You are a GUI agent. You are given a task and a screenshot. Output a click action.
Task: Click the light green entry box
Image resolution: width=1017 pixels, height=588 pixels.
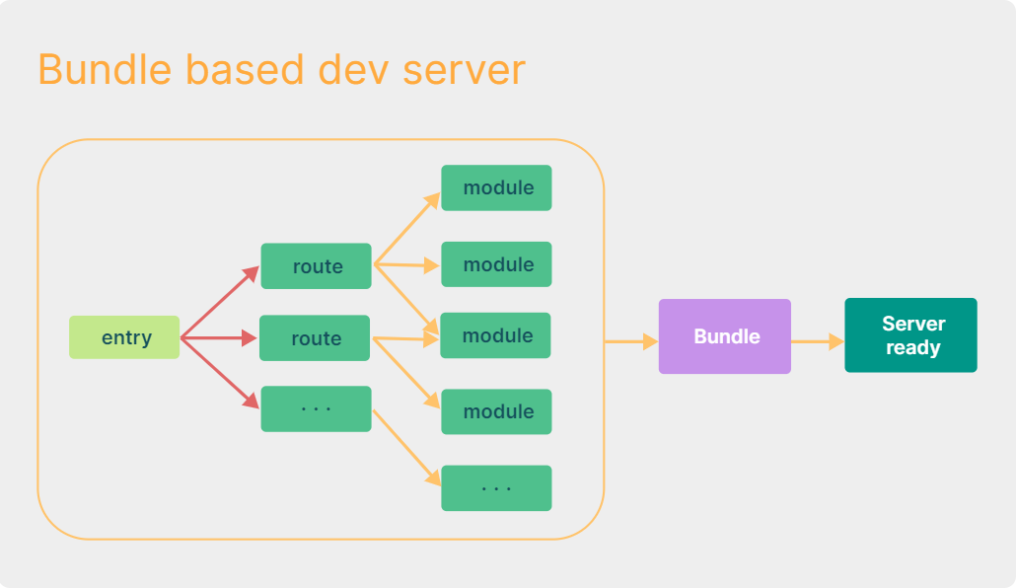click(x=124, y=337)
